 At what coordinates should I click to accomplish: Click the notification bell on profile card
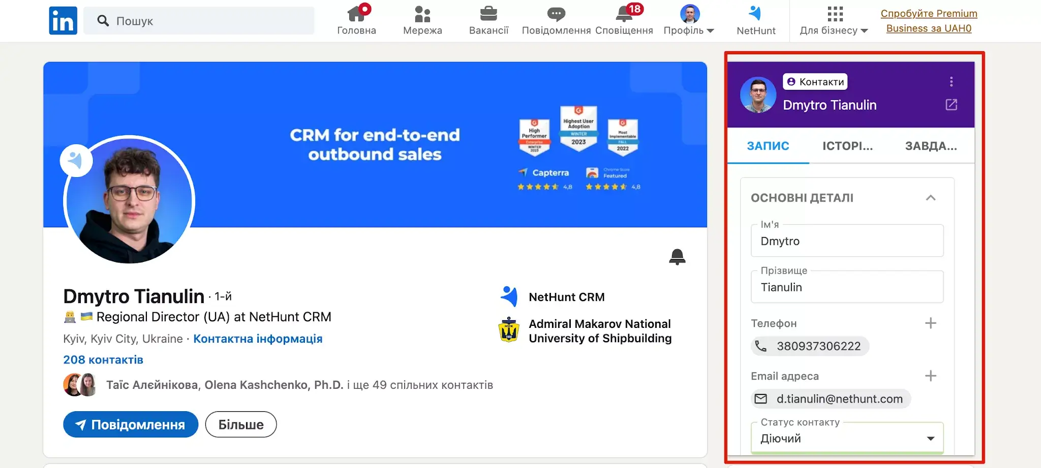coord(677,257)
